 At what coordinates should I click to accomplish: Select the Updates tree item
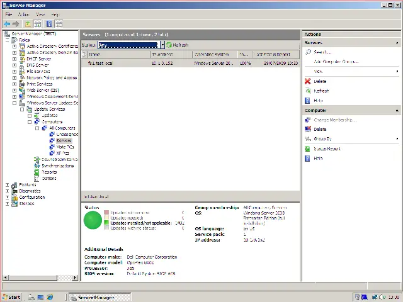pyautogui.click(x=49, y=116)
